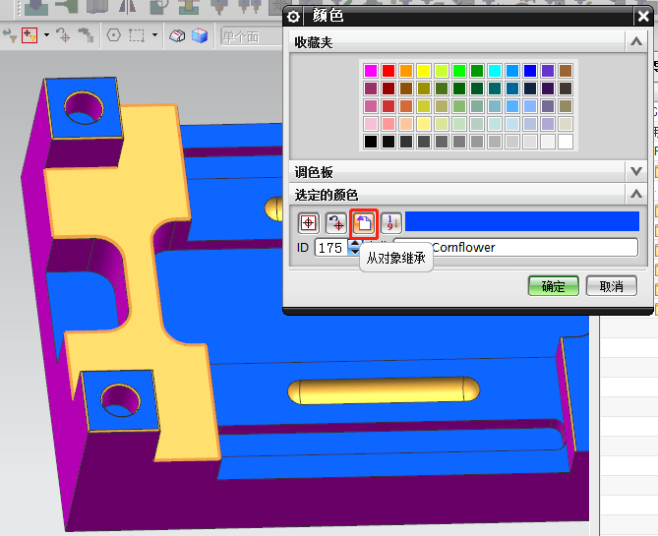
Task: Open dropdown arrow beside crosshair filter icon
Action: (46, 35)
